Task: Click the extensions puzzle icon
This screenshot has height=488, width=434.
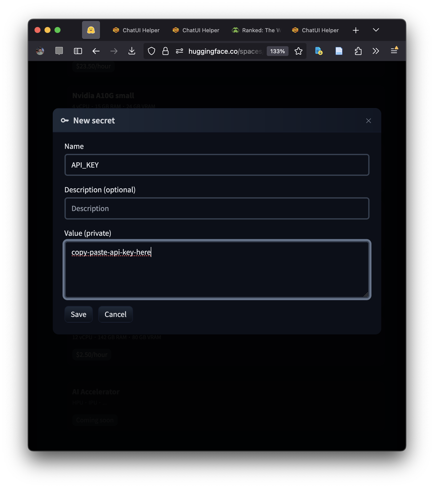Action: pos(358,51)
